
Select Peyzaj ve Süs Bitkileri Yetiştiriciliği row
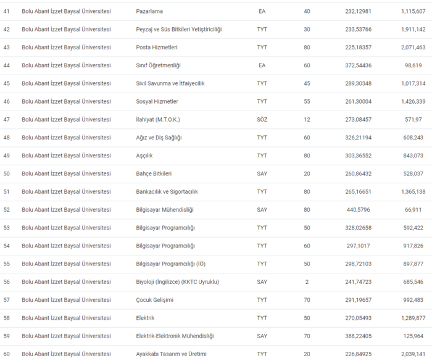tap(178, 30)
